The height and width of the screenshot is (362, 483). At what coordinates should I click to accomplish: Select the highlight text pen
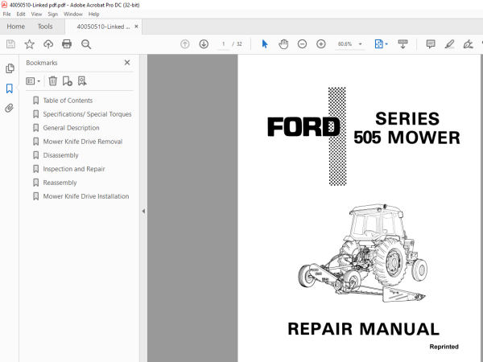pyautogui.click(x=449, y=44)
